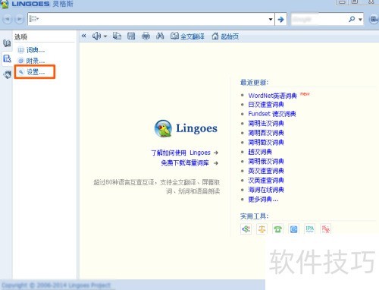Click inside the word search field

point(152,19)
